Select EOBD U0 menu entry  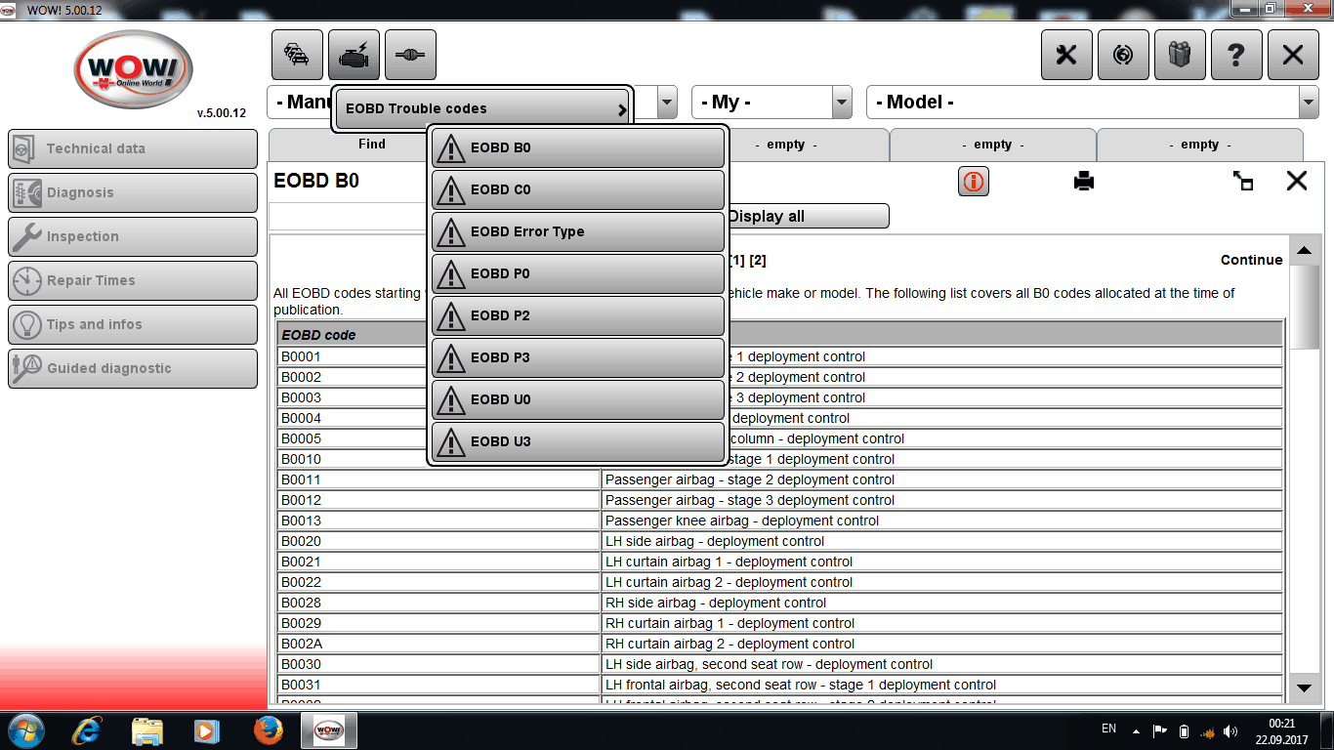click(578, 399)
